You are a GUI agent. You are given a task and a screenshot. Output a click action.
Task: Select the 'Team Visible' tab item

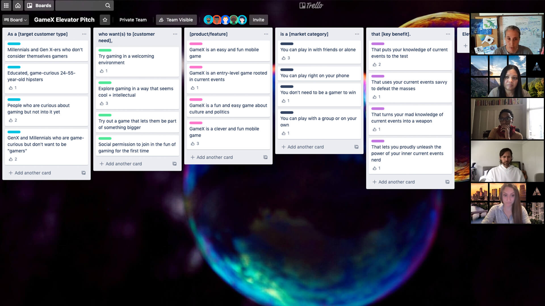coord(177,20)
